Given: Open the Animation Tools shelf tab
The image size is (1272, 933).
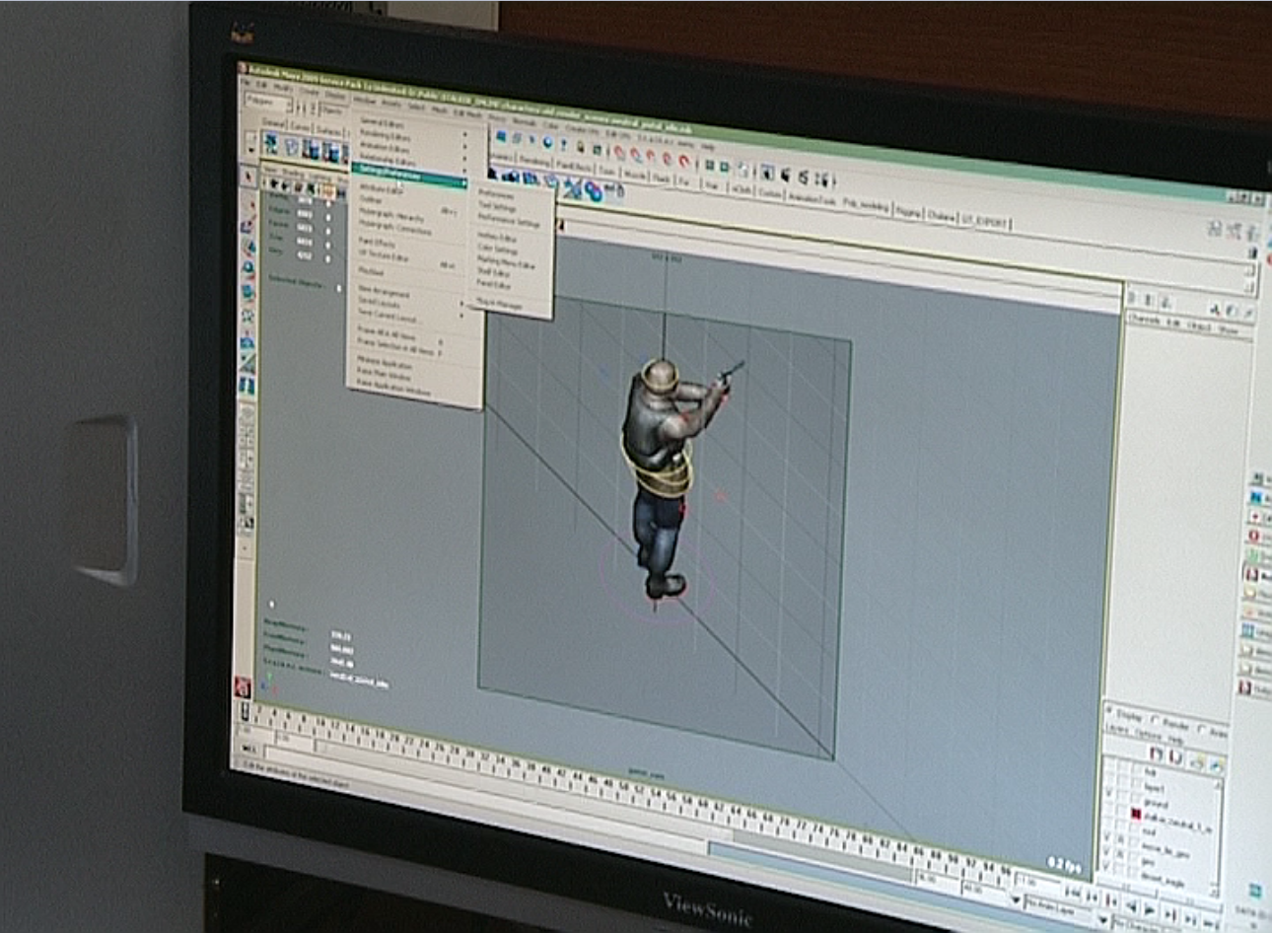Looking at the screenshot, I should [812, 199].
